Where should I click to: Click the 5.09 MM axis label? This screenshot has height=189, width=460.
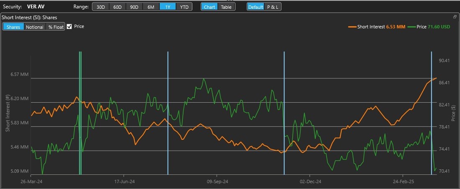[x=20, y=171]
